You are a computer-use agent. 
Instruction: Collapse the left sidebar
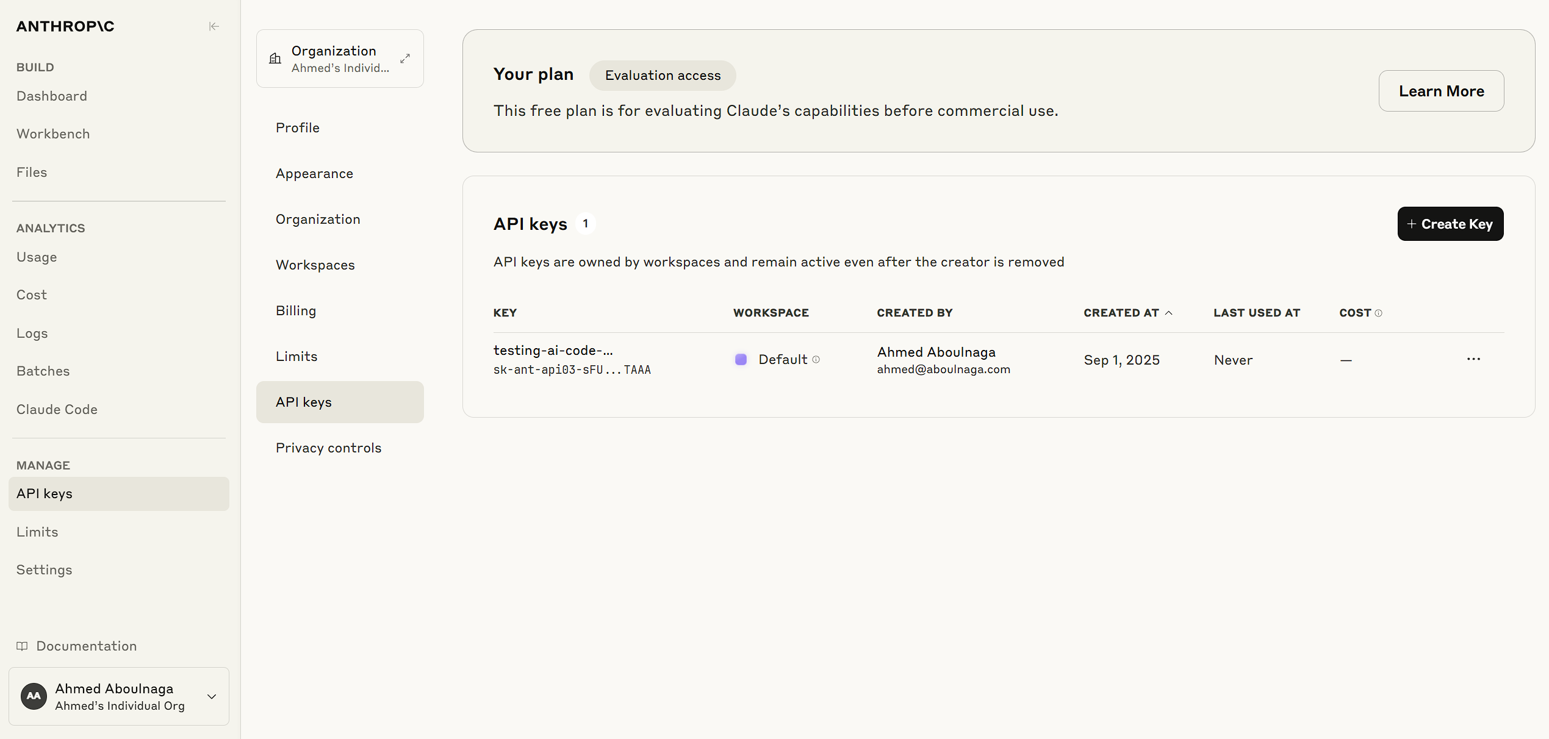tap(214, 26)
